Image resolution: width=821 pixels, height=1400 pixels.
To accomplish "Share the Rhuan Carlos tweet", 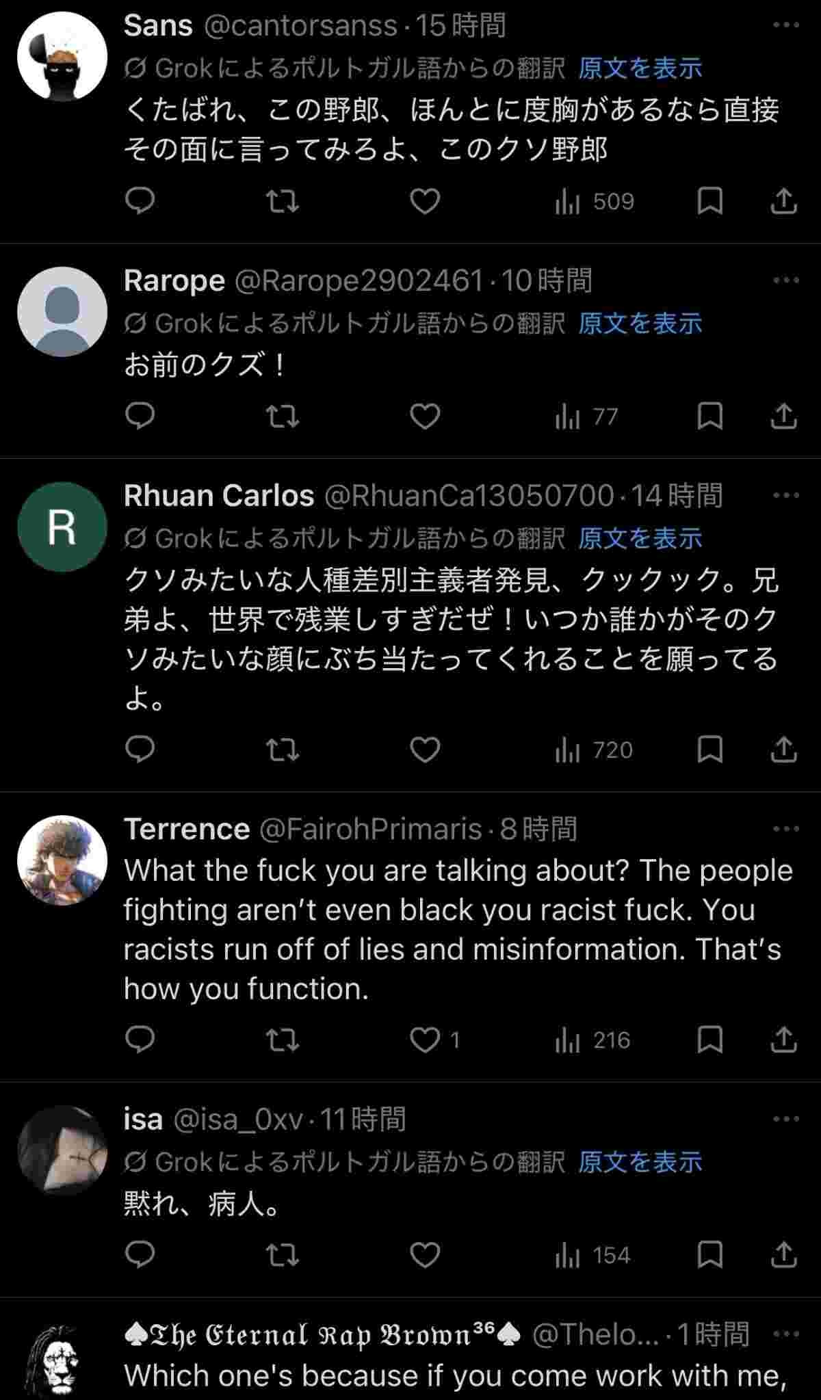I will point(783,750).
